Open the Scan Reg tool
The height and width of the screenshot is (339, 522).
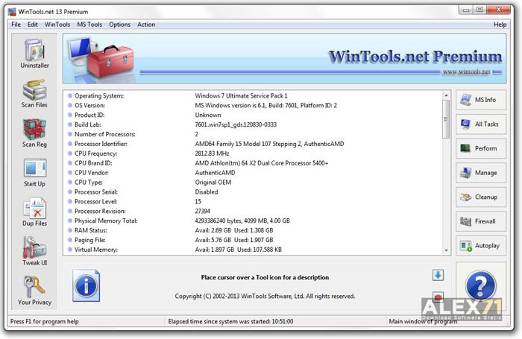click(34, 133)
